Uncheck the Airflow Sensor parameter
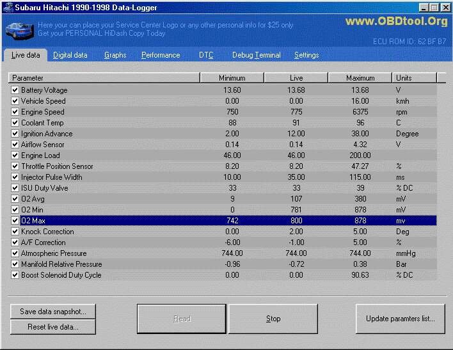The height and width of the screenshot is (350, 453). coord(15,144)
